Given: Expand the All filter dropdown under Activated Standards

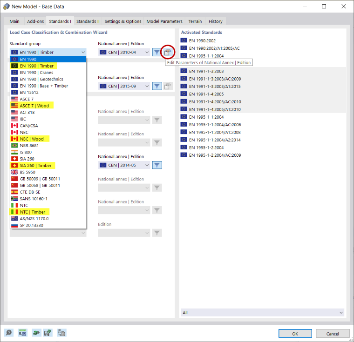Looking at the screenshot, I should (x=263, y=312).
